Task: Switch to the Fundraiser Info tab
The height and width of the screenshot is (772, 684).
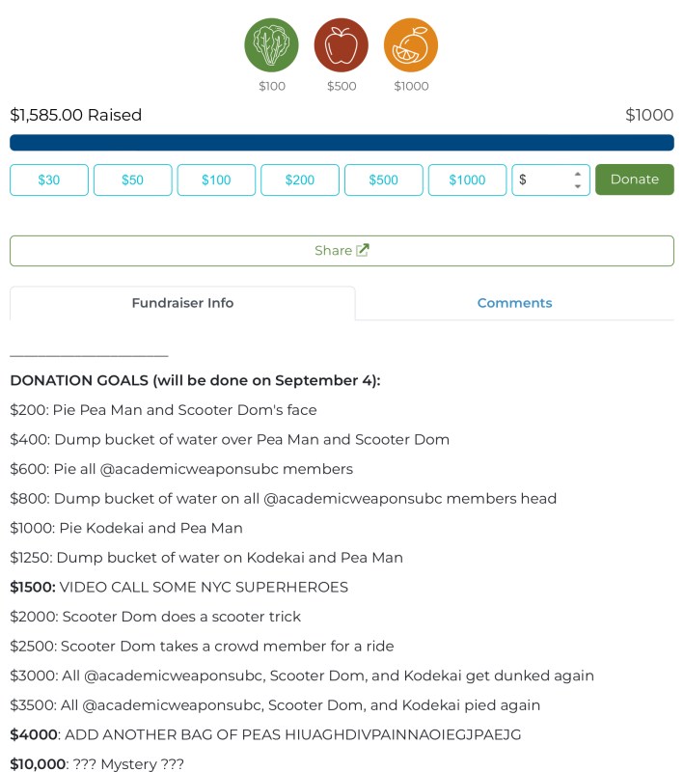Action: click(182, 303)
